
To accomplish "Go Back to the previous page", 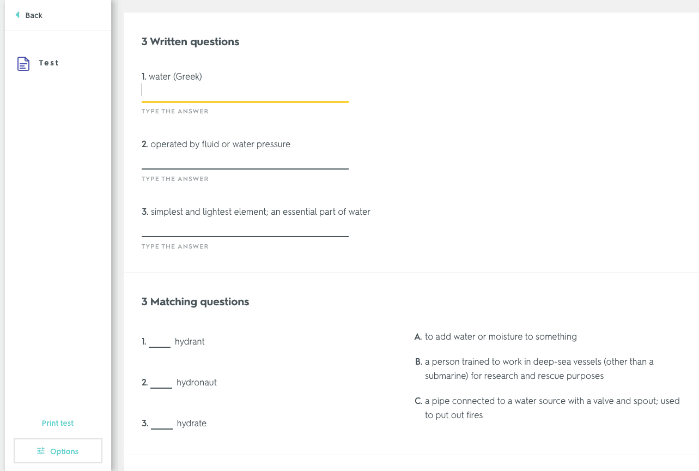I will point(29,15).
